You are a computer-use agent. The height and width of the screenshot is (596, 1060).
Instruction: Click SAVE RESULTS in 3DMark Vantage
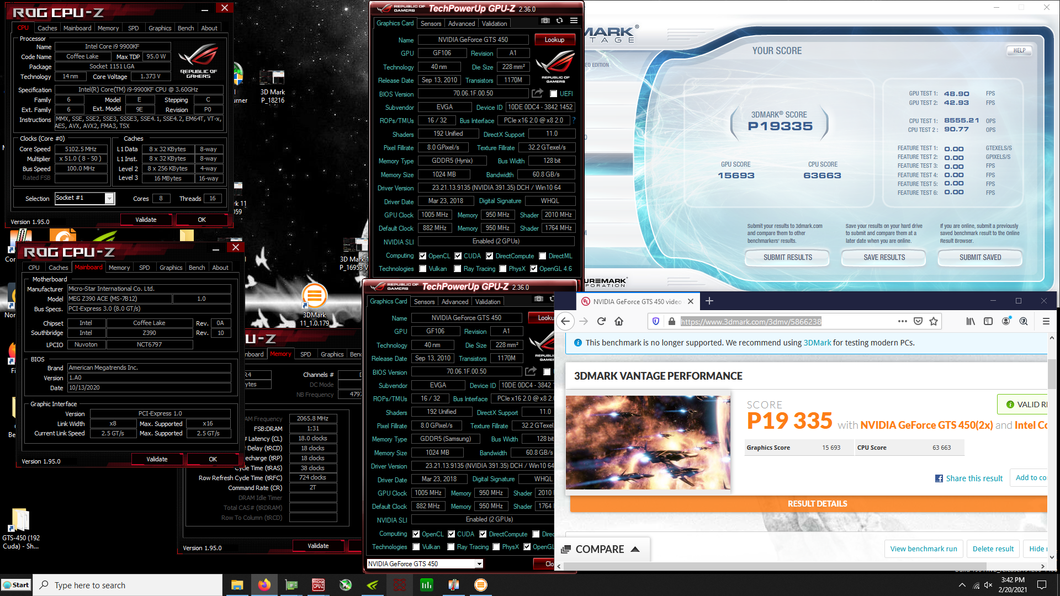pyautogui.click(x=884, y=257)
